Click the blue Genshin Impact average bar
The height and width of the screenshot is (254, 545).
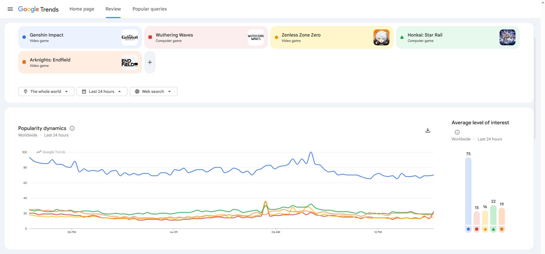tap(468, 191)
